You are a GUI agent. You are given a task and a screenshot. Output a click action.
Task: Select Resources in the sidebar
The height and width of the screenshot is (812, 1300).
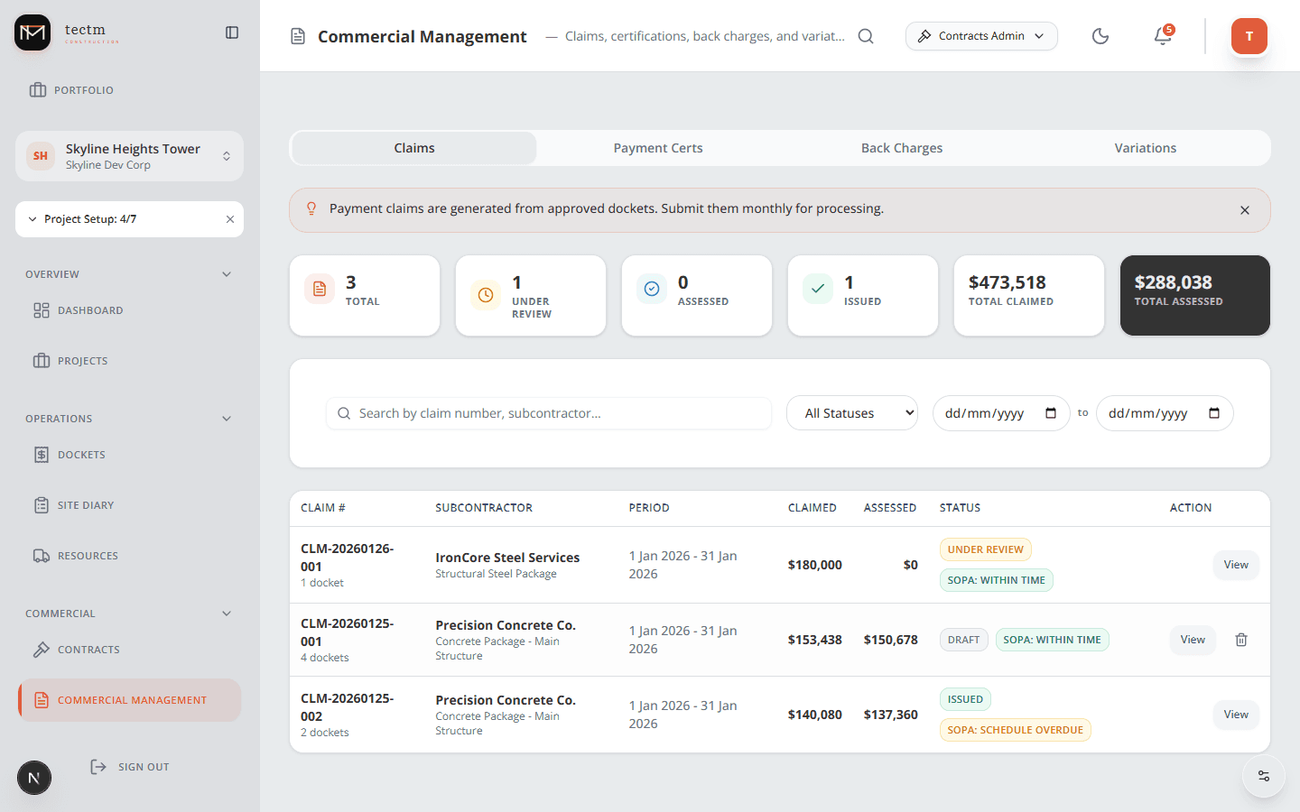tap(88, 555)
